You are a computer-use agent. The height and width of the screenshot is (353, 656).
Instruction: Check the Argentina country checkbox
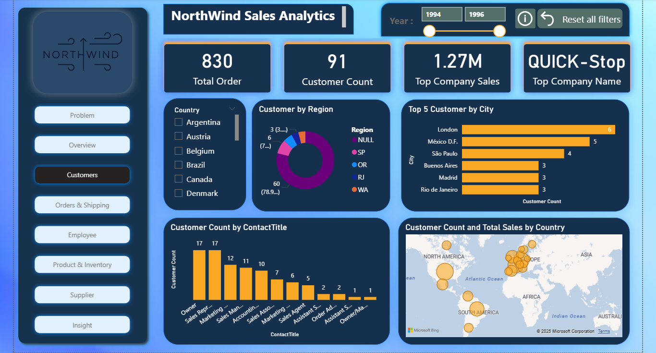pos(179,122)
